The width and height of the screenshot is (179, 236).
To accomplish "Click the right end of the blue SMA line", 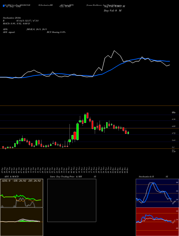I will 169,61.
